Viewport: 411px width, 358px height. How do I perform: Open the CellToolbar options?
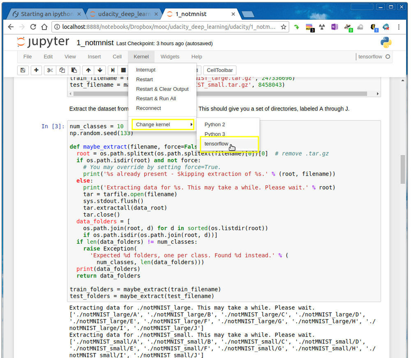(x=219, y=70)
